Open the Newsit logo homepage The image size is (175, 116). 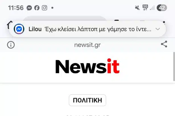[88, 66]
